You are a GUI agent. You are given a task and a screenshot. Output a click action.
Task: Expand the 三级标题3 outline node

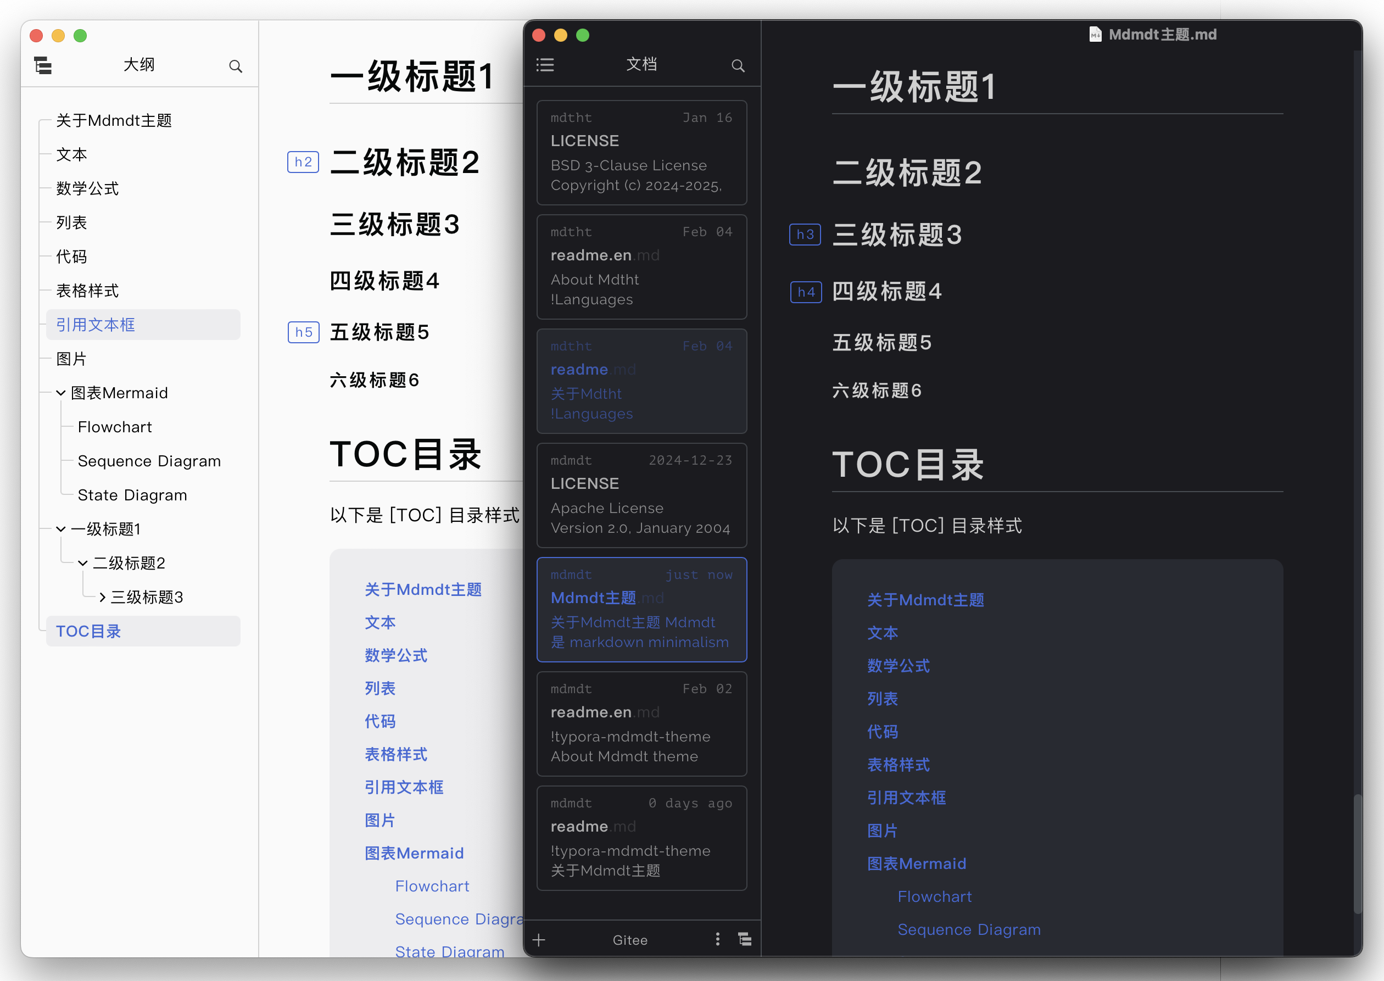[x=102, y=598]
